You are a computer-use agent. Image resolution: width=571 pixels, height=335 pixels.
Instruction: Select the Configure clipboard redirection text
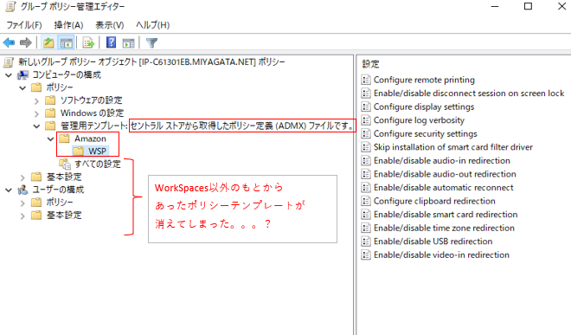click(x=434, y=201)
